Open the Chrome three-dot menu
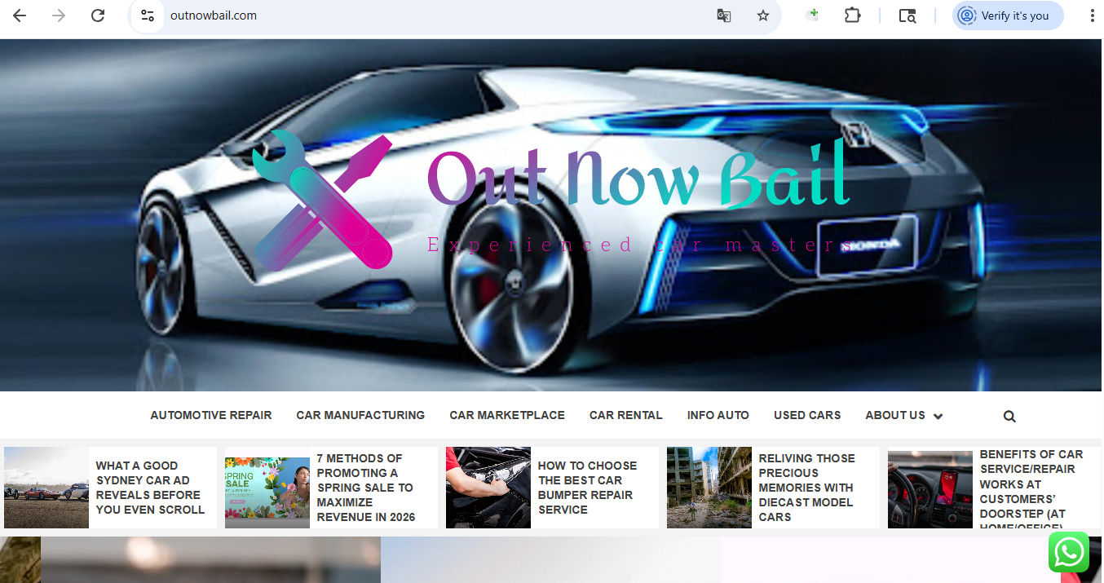 point(1093,15)
